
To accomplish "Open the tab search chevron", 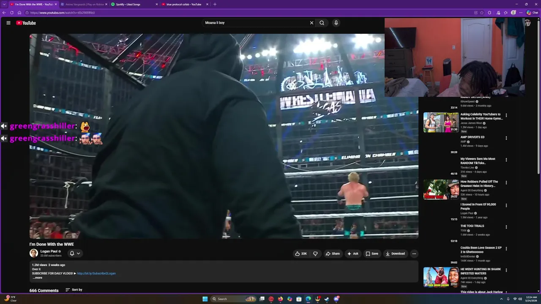I will 4,4.
